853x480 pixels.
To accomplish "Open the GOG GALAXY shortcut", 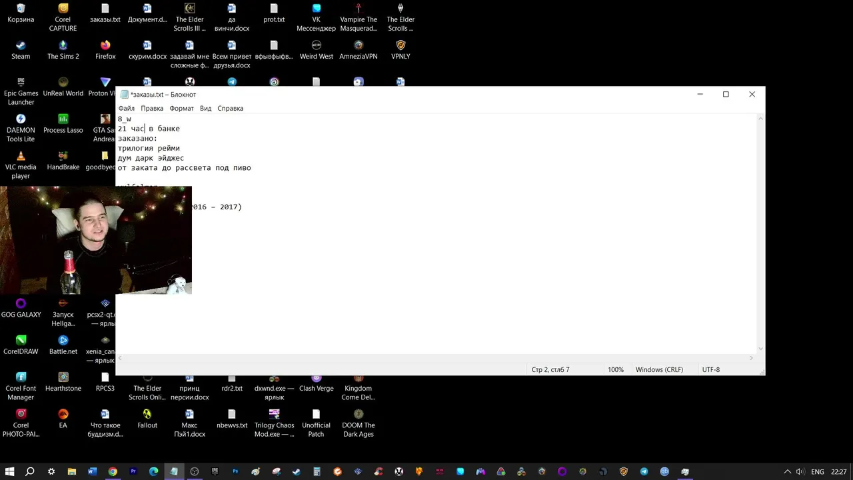I will 21,309.
